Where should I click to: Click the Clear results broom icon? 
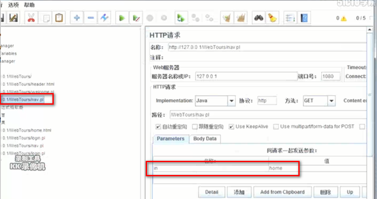point(227,18)
